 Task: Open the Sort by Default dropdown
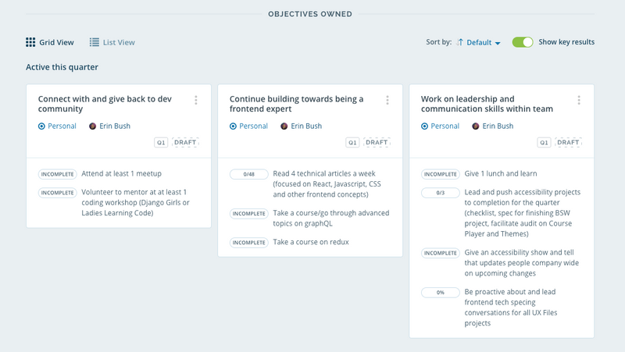pos(484,42)
